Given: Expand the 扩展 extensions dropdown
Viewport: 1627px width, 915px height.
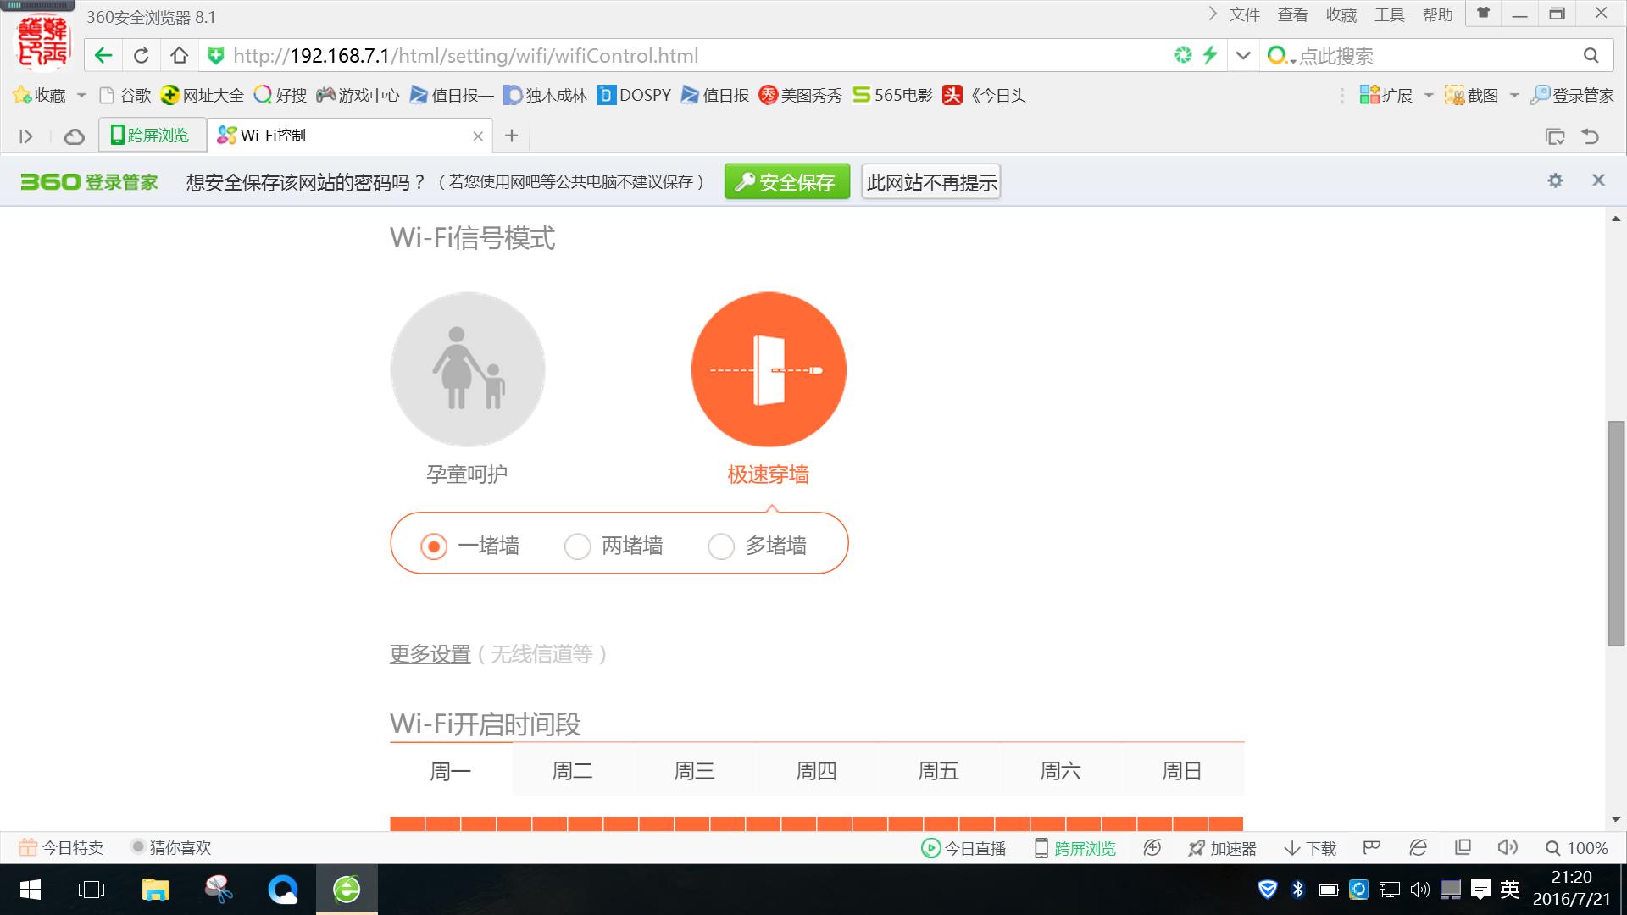Looking at the screenshot, I should point(1427,95).
